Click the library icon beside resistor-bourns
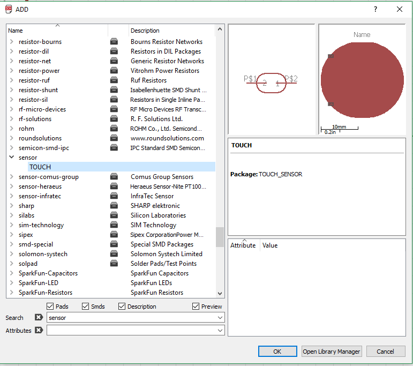413x366 pixels. 114,42
